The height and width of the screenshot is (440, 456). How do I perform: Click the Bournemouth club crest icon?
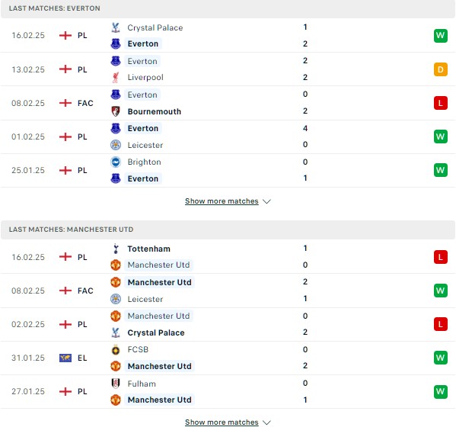point(116,111)
